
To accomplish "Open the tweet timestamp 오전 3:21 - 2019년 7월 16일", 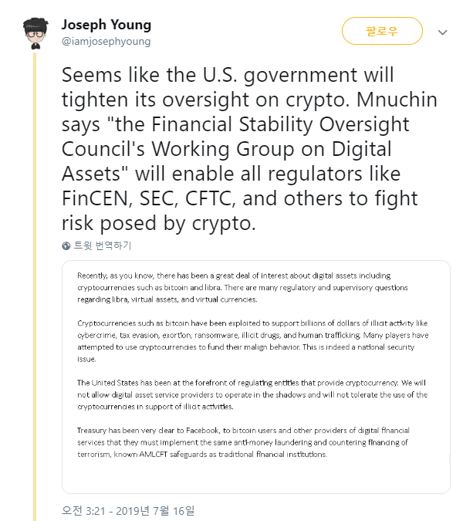I will [128, 511].
